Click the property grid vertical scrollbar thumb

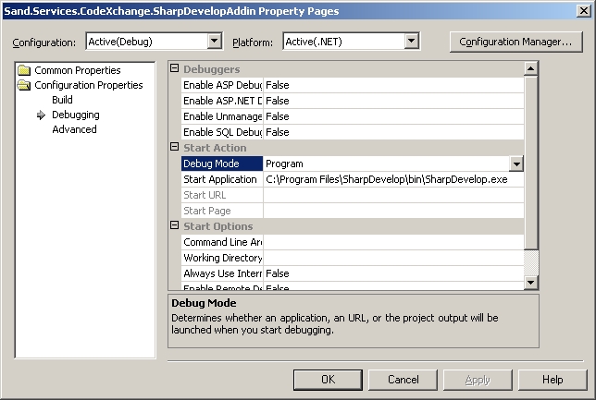point(530,163)
